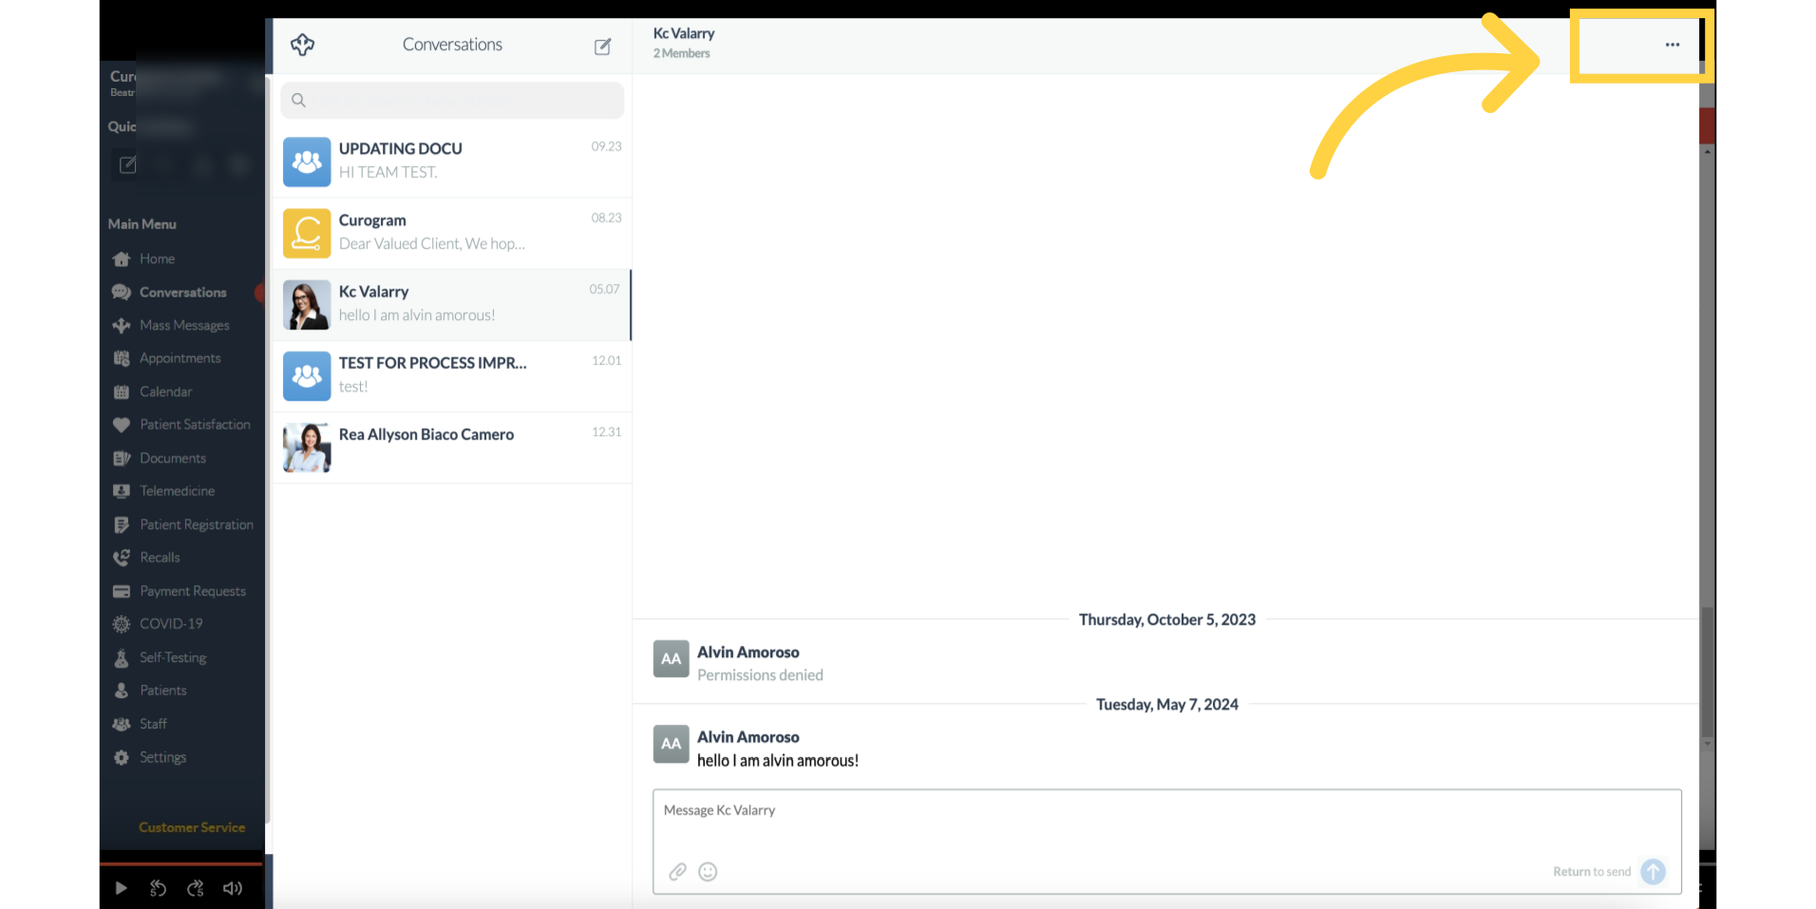Click the Documents icon

point(122,459)
